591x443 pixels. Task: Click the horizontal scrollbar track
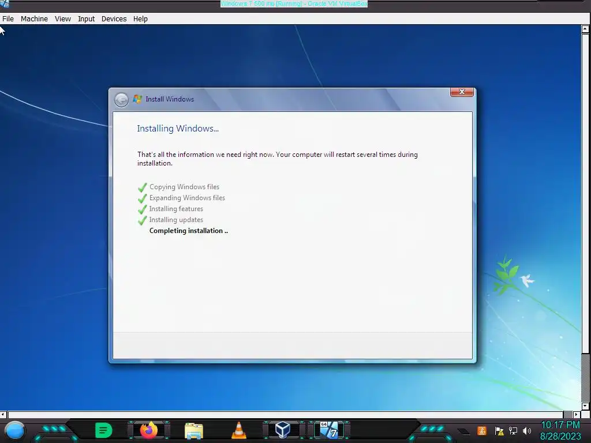point(568,414)
